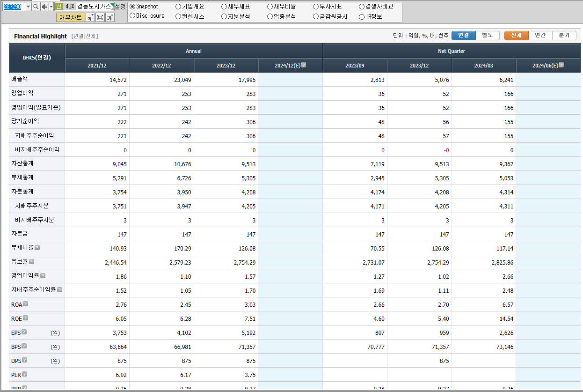
Task: Click the Financial Highlight title
Action: pos(40,36)
